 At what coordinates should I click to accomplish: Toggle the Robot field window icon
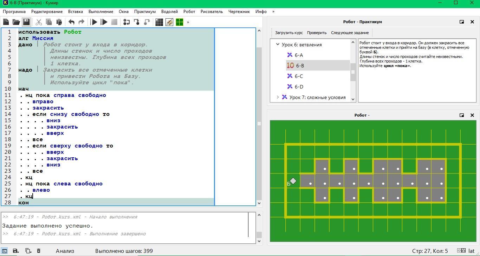159,22
